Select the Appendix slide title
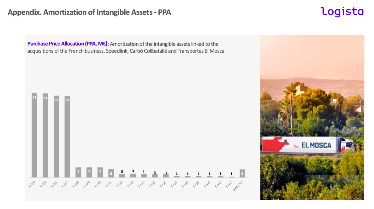The image size is (374, 209). (x=89, y=12)
